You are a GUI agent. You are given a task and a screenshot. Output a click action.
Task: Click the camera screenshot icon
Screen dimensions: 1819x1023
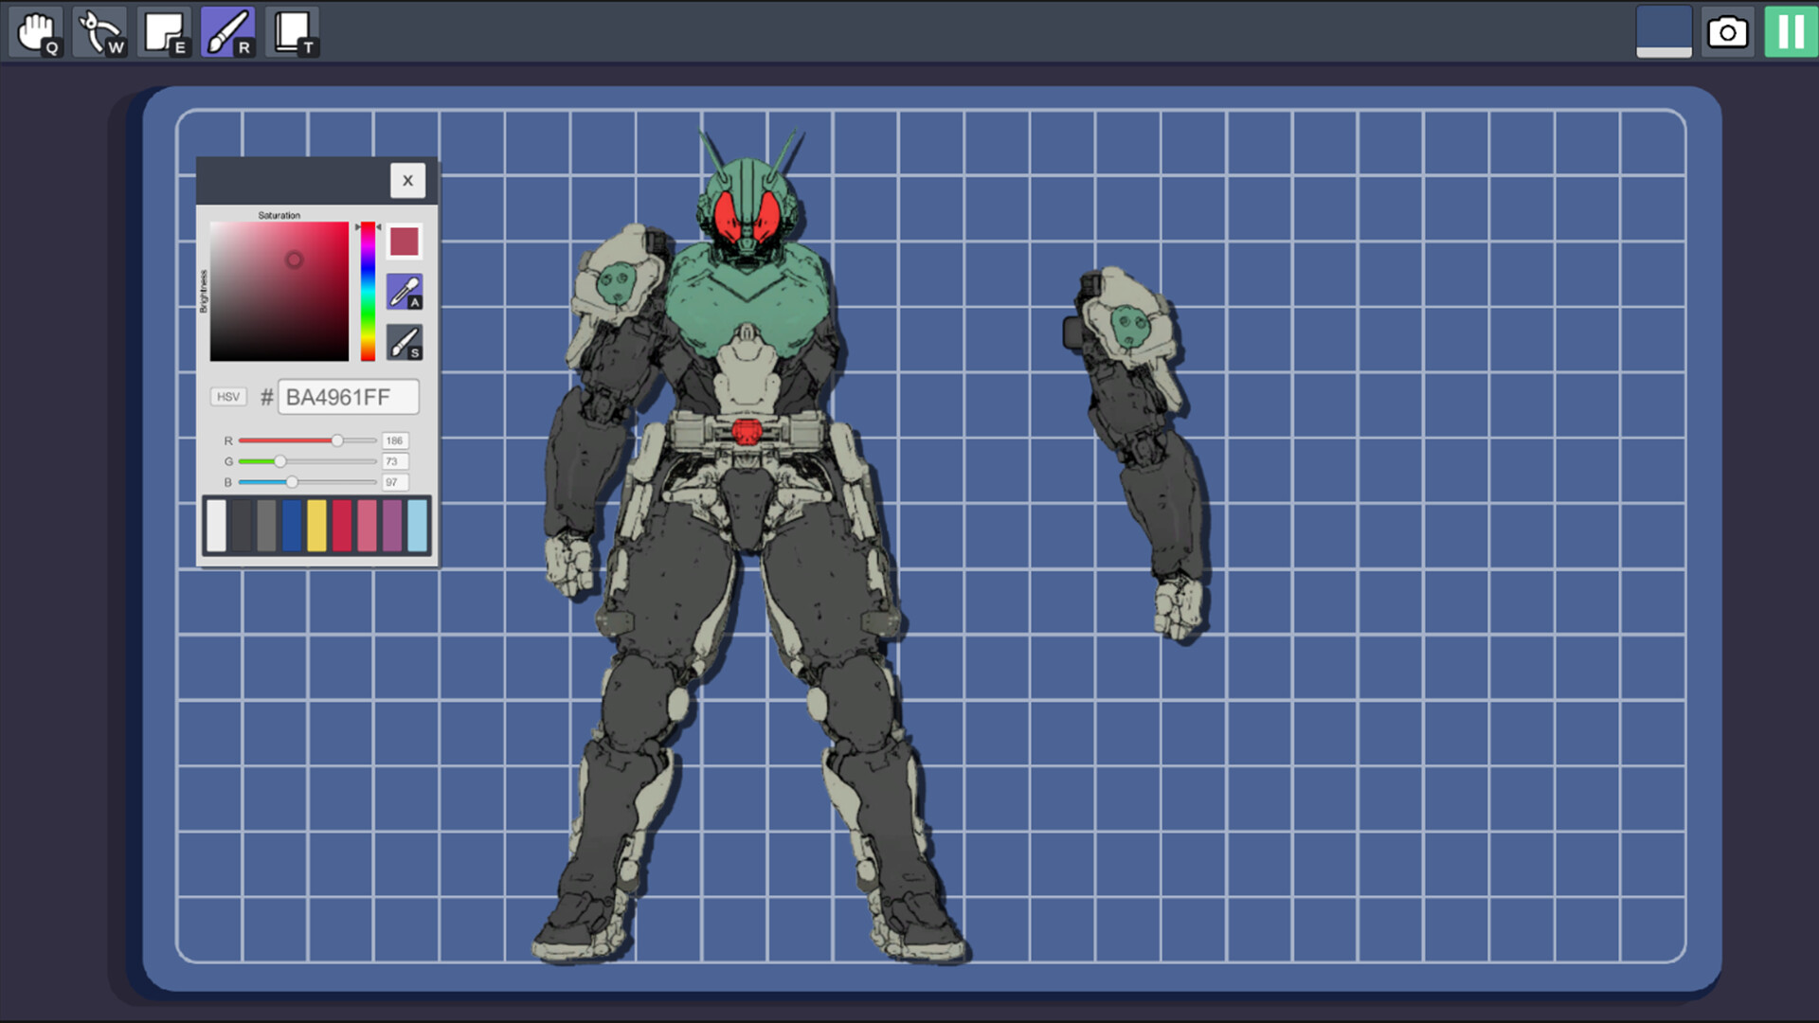tap(1727, 31)
